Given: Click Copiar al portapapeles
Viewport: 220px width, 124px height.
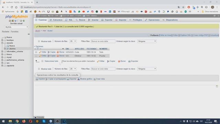Looking at the screenshot, I should [56, 79].
